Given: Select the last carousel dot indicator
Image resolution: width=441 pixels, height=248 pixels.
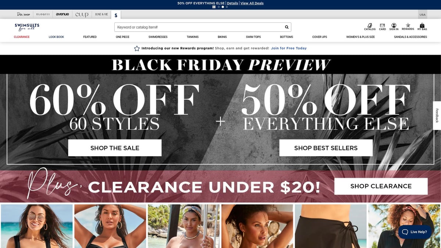Looking at the screenshot, I should pos(227,7).
